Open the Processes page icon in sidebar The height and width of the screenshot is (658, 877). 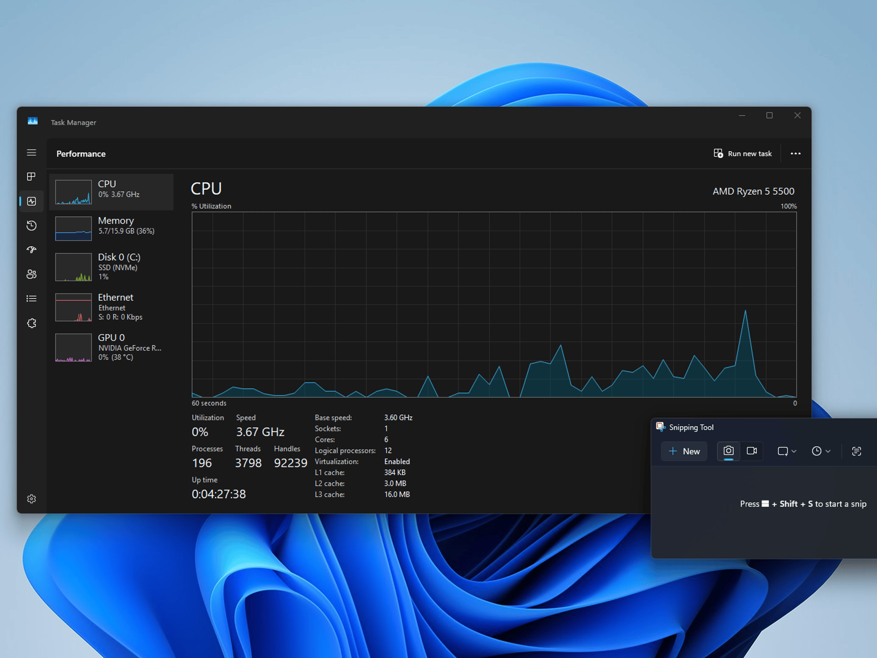point(31,176)
